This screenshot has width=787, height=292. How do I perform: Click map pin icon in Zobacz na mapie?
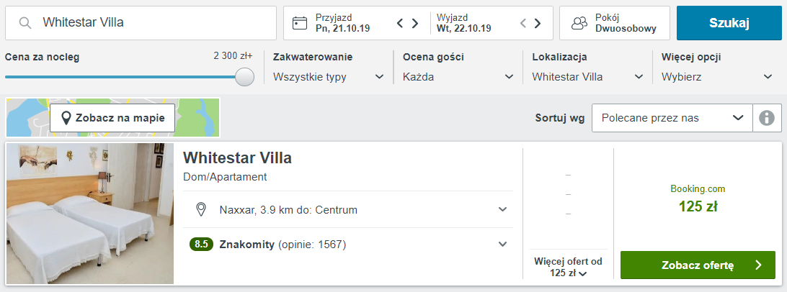pos(66,118)
